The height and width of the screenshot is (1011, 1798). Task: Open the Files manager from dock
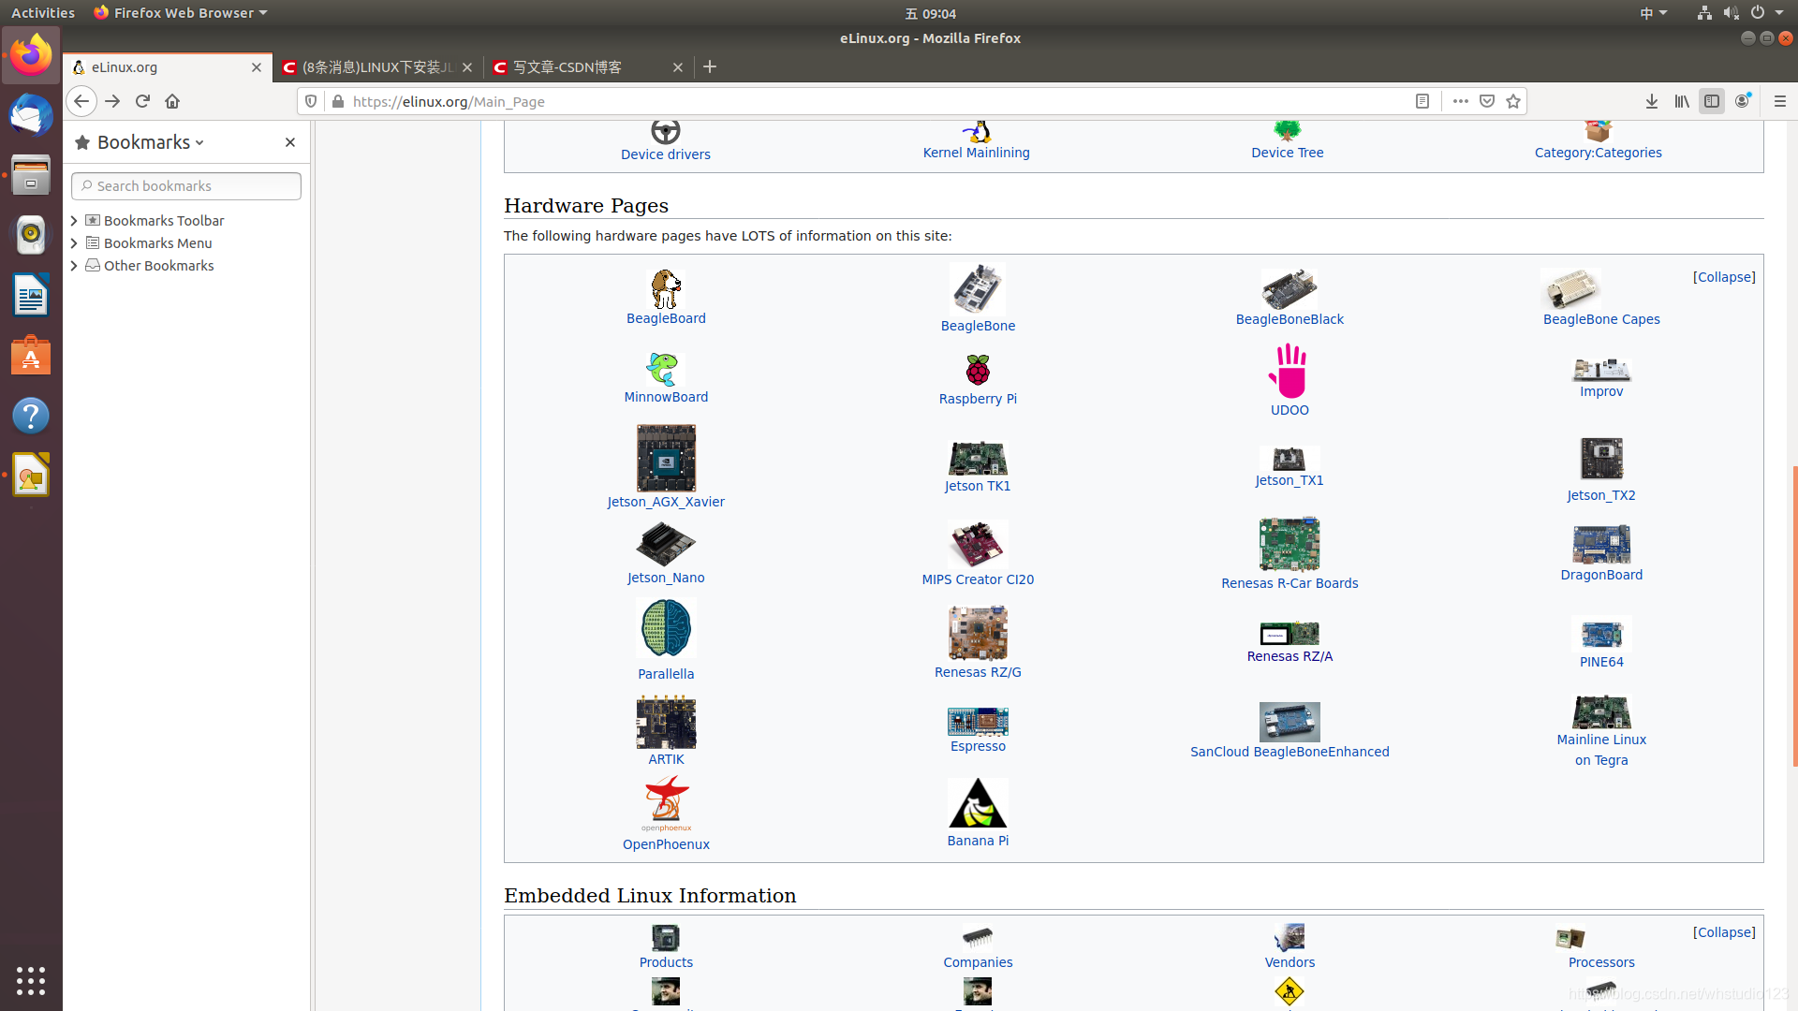pos(31,175)
